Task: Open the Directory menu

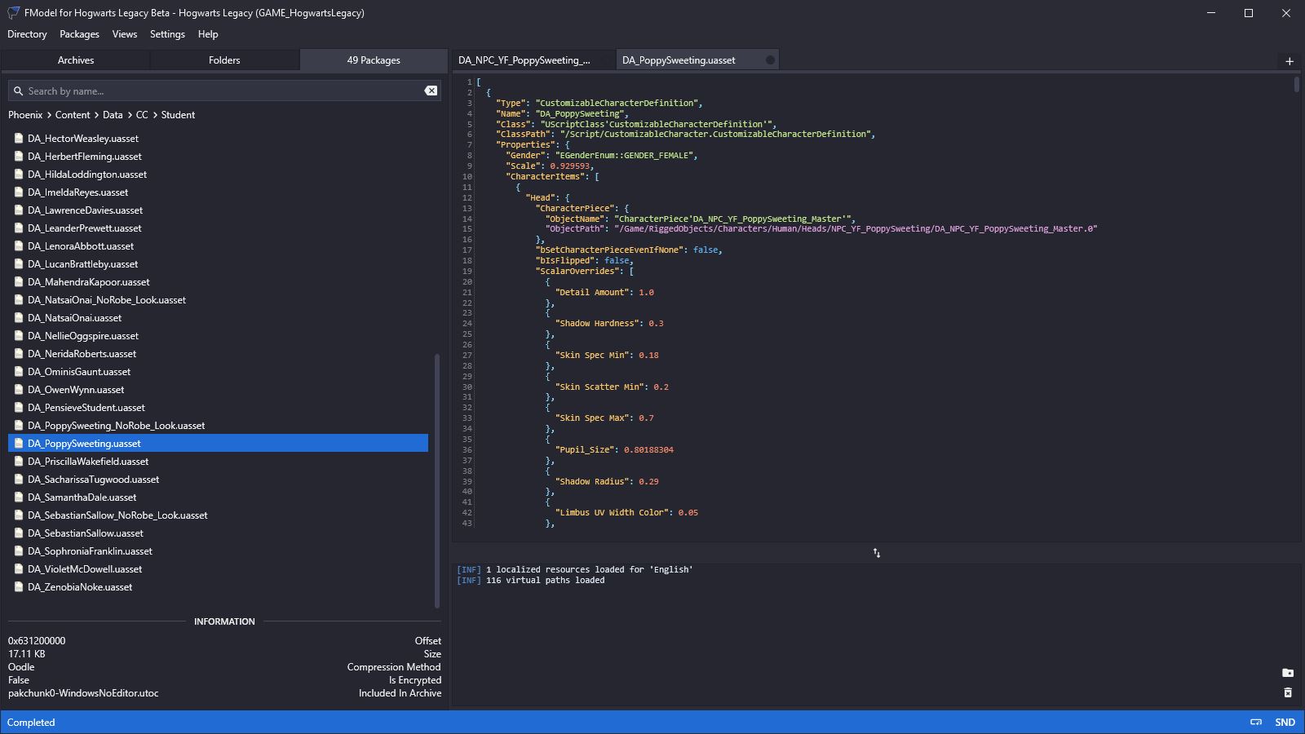Action: tap(27, 34)
